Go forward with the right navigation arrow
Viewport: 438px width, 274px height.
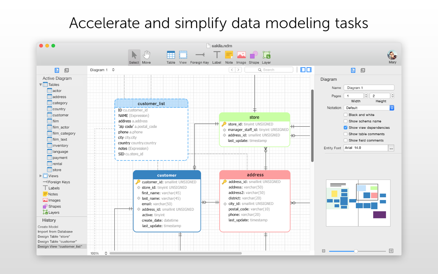coord(238,70)
